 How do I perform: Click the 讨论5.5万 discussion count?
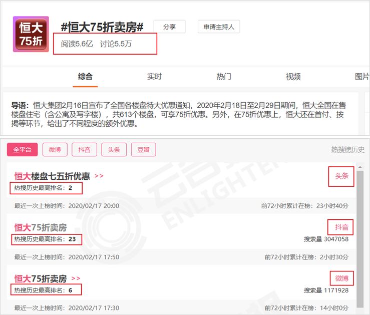(x=116, y=44)
